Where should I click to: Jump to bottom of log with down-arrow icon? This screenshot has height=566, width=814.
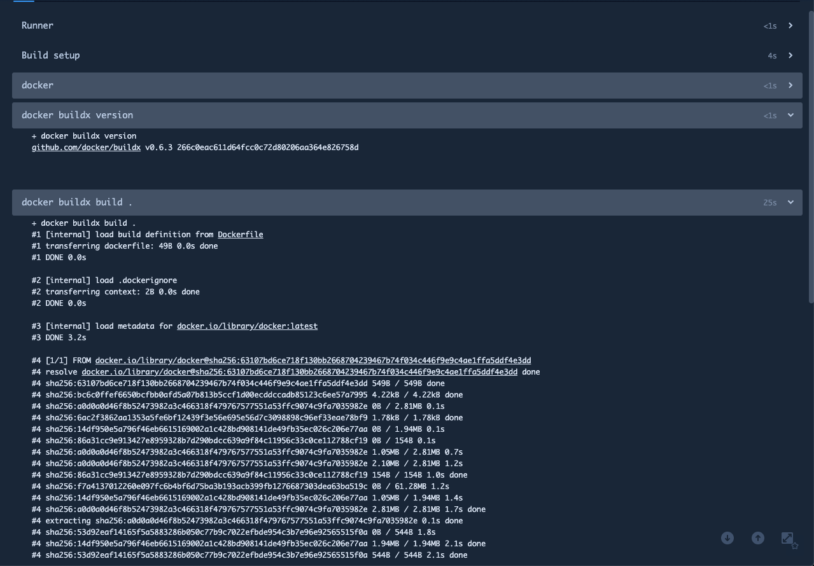(727, 538)
